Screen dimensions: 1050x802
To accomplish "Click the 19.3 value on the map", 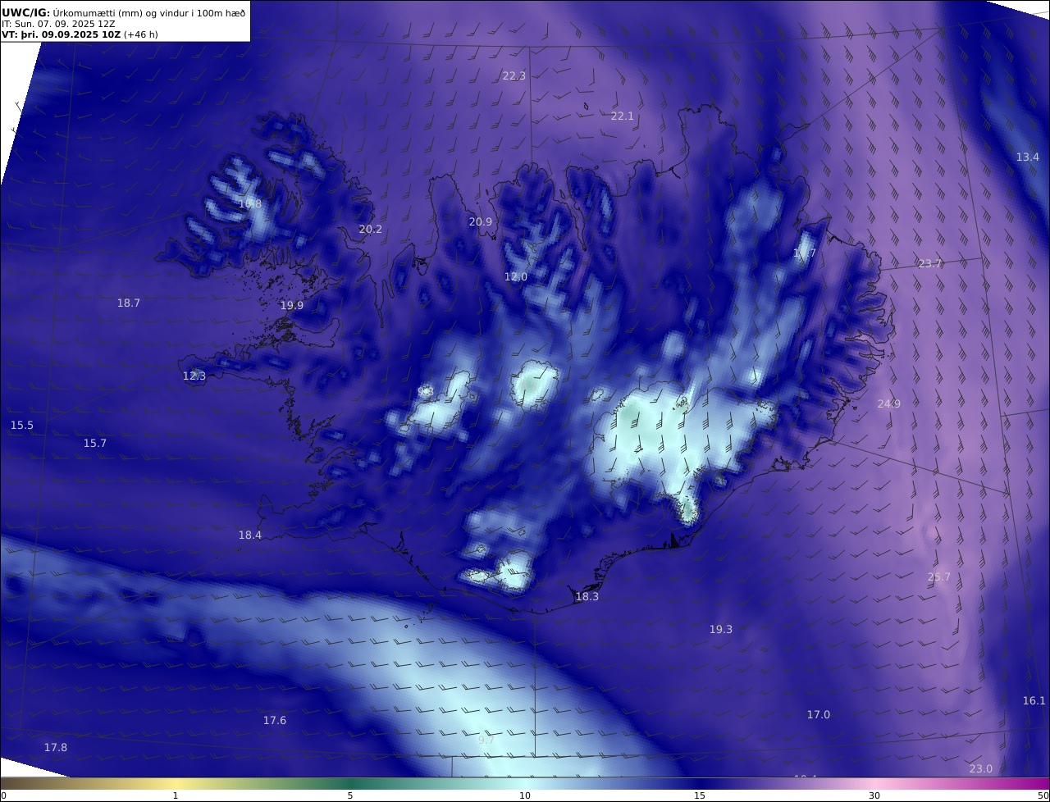I will point(721,630).
